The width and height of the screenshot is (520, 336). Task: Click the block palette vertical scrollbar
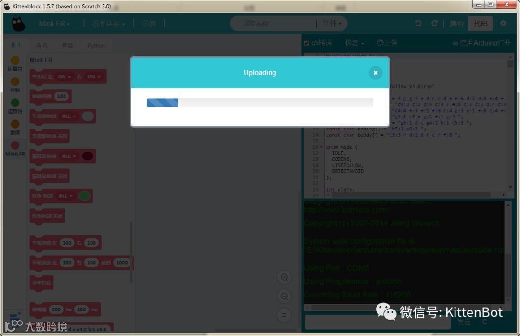tap(131, 252)
